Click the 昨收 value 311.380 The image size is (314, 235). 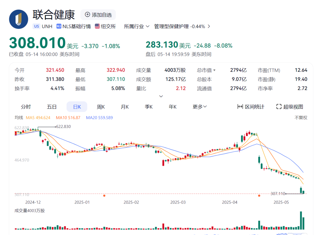click(55, 79)
